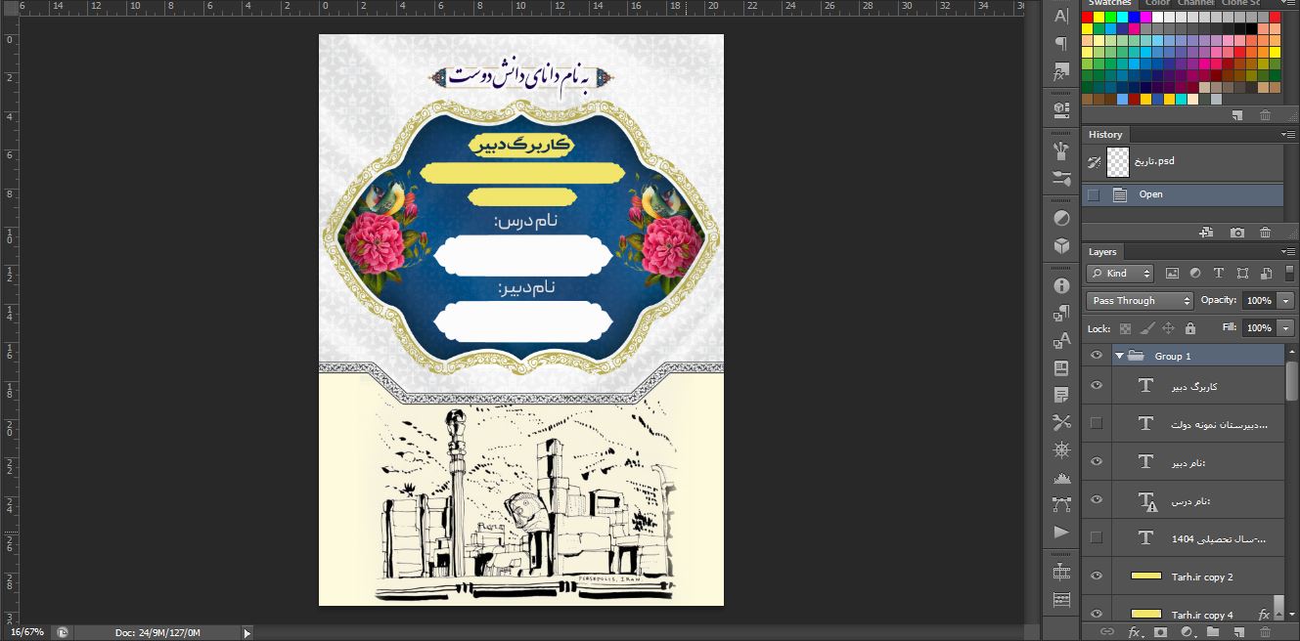Open the Brush panel icon
Image resolution: width=1300 pixels, height=641 pixels.
pos(1061,151)
